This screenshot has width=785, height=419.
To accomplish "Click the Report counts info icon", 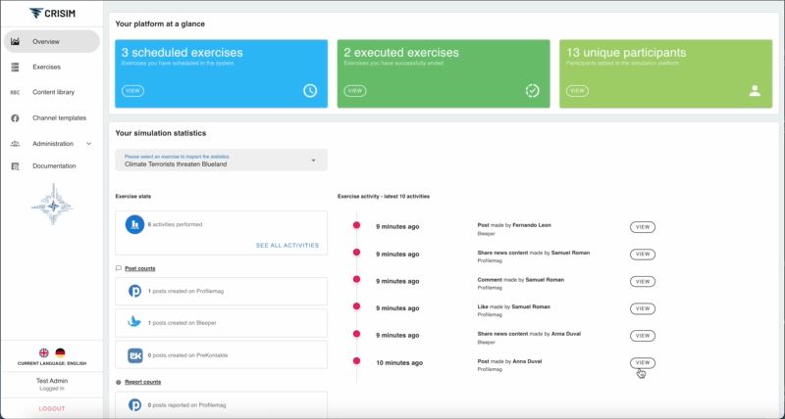I will (x=119, y=382).
